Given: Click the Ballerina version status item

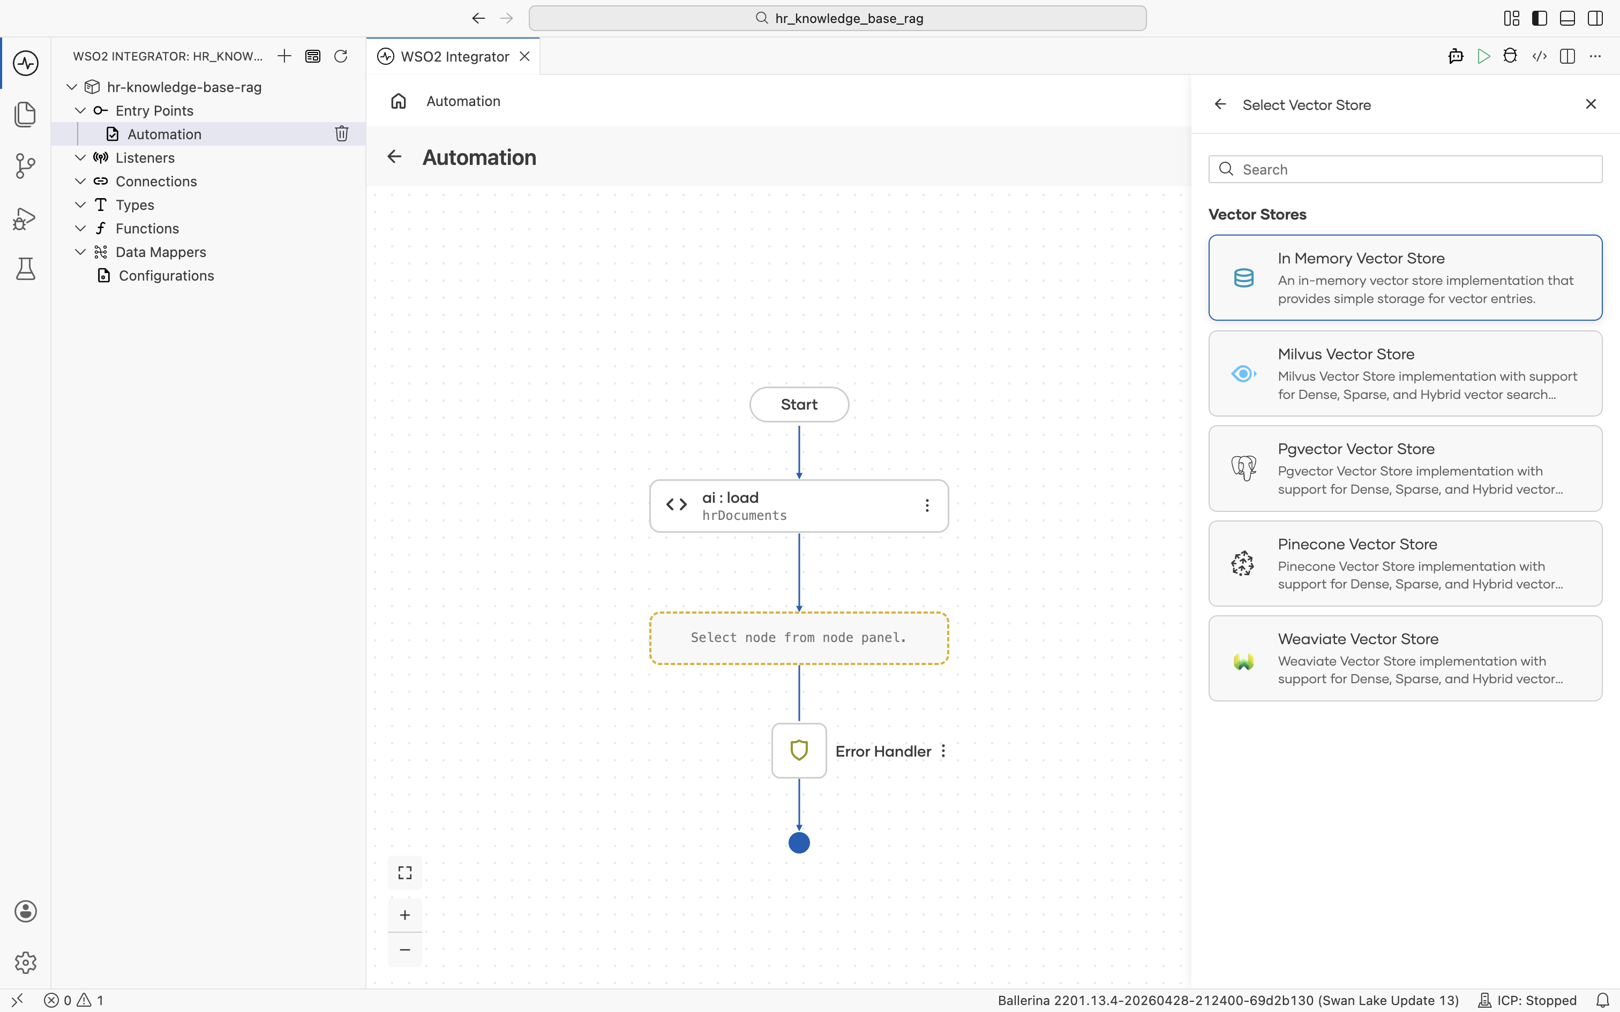Looking at the screenshot, I should pos(1228,1001).
